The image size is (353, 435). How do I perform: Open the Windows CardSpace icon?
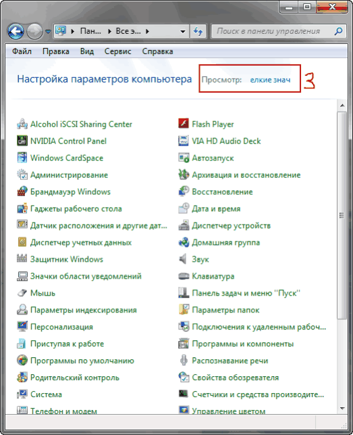pyautogui.click(x=22, y=158)
